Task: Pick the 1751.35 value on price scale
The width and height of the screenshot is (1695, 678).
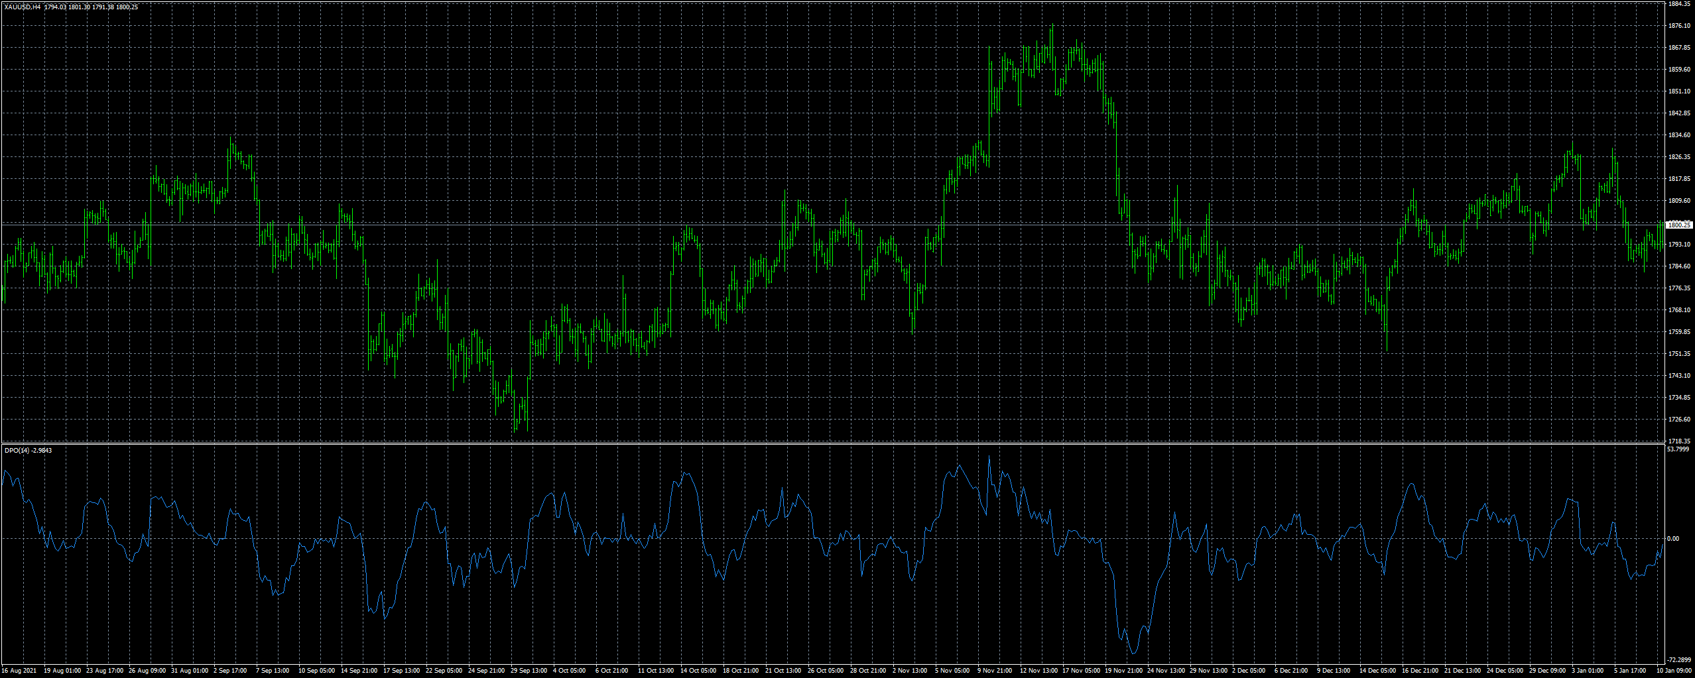Action: tap(1679, 354)
